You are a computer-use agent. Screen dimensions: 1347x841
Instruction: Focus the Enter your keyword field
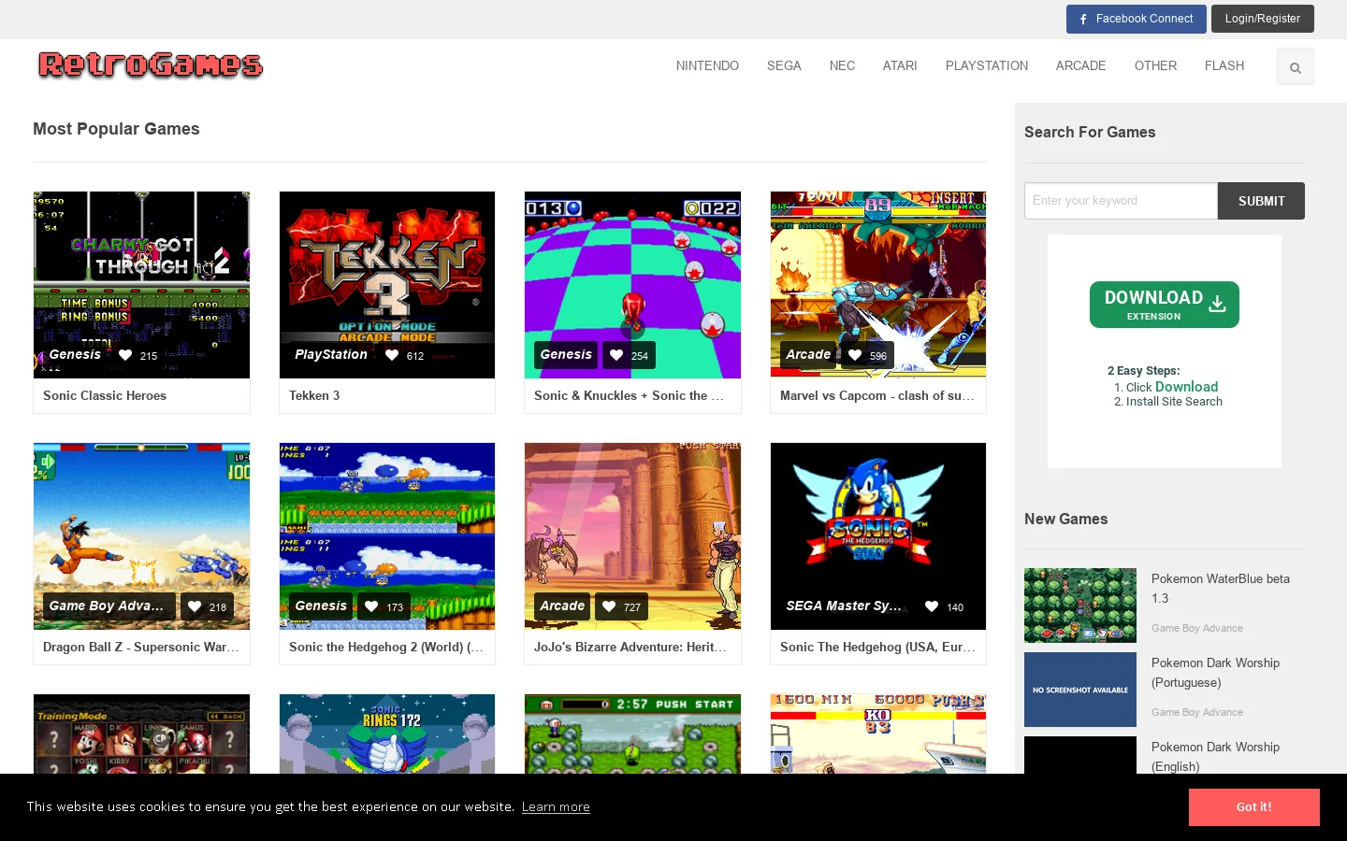click(x=1121, y=201)
